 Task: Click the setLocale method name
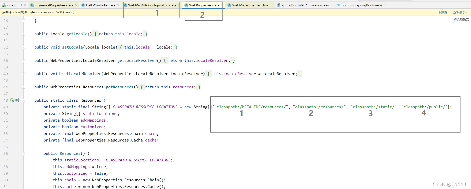click(x=72, y=47)
